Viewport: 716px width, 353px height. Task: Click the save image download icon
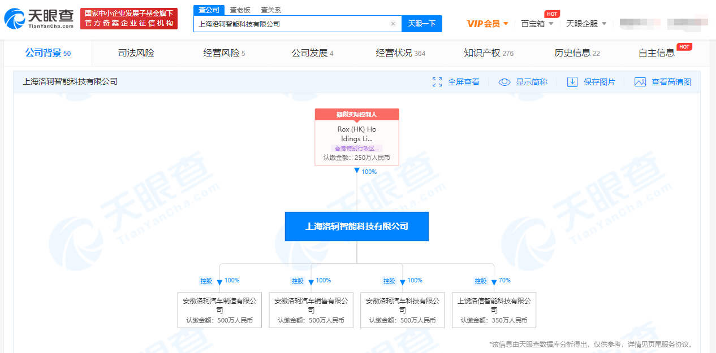(572, 82)
